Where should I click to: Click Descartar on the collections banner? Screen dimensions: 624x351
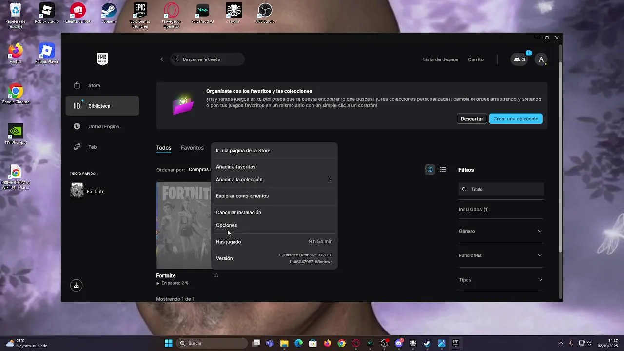(472, 119)
